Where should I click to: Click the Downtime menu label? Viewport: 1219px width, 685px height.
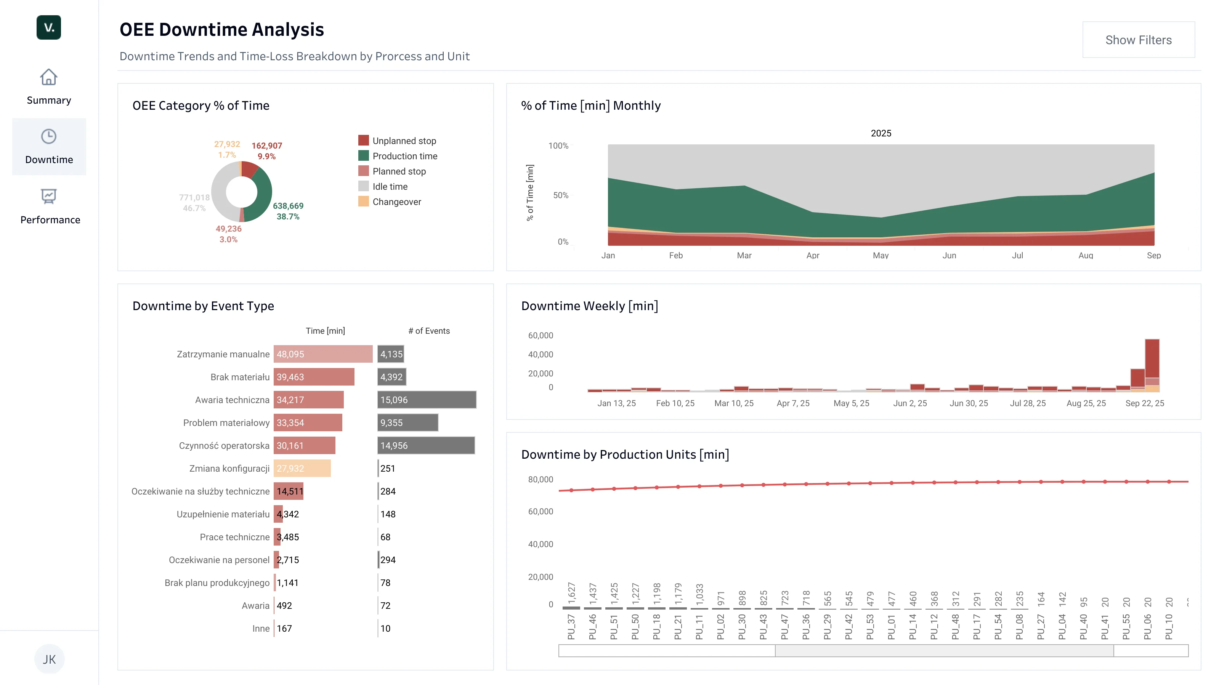click(x=49, y=159)
